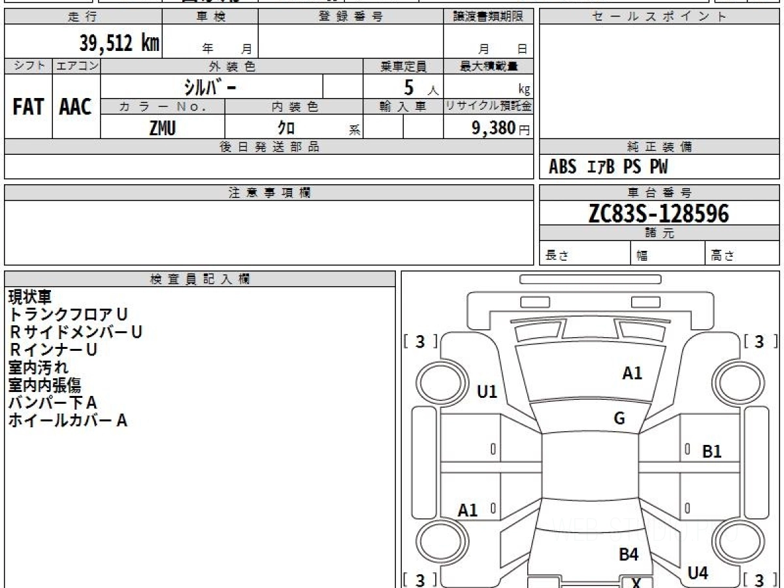Select the equipment text ABS エアB PS PW

[x=608, y=168]
